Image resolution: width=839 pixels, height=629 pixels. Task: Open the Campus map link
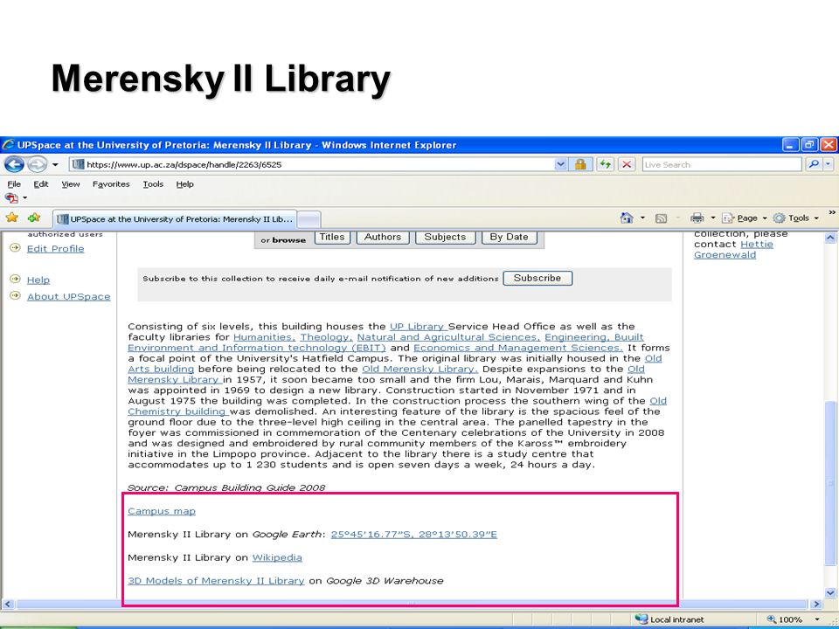point(162,511)
